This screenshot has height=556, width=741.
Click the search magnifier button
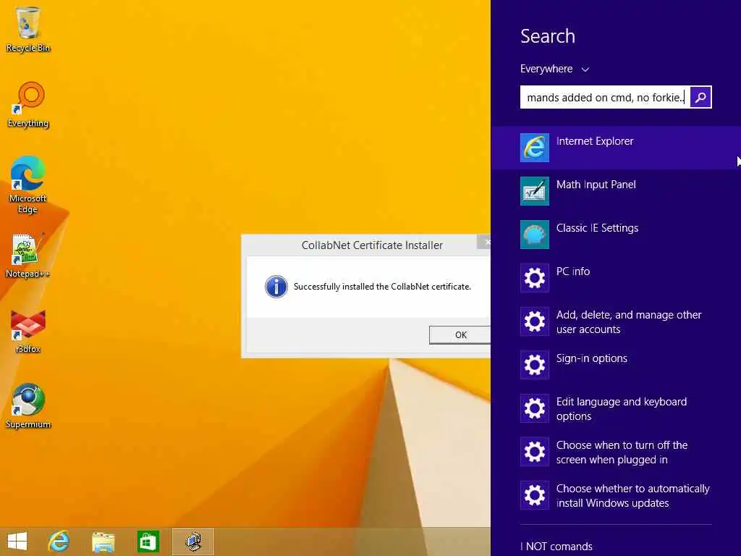coord(700,98)
